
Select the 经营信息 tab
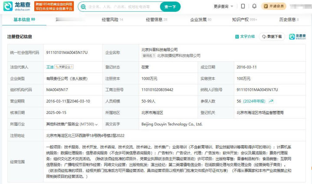pyautogui.click(x=156, y=20)
